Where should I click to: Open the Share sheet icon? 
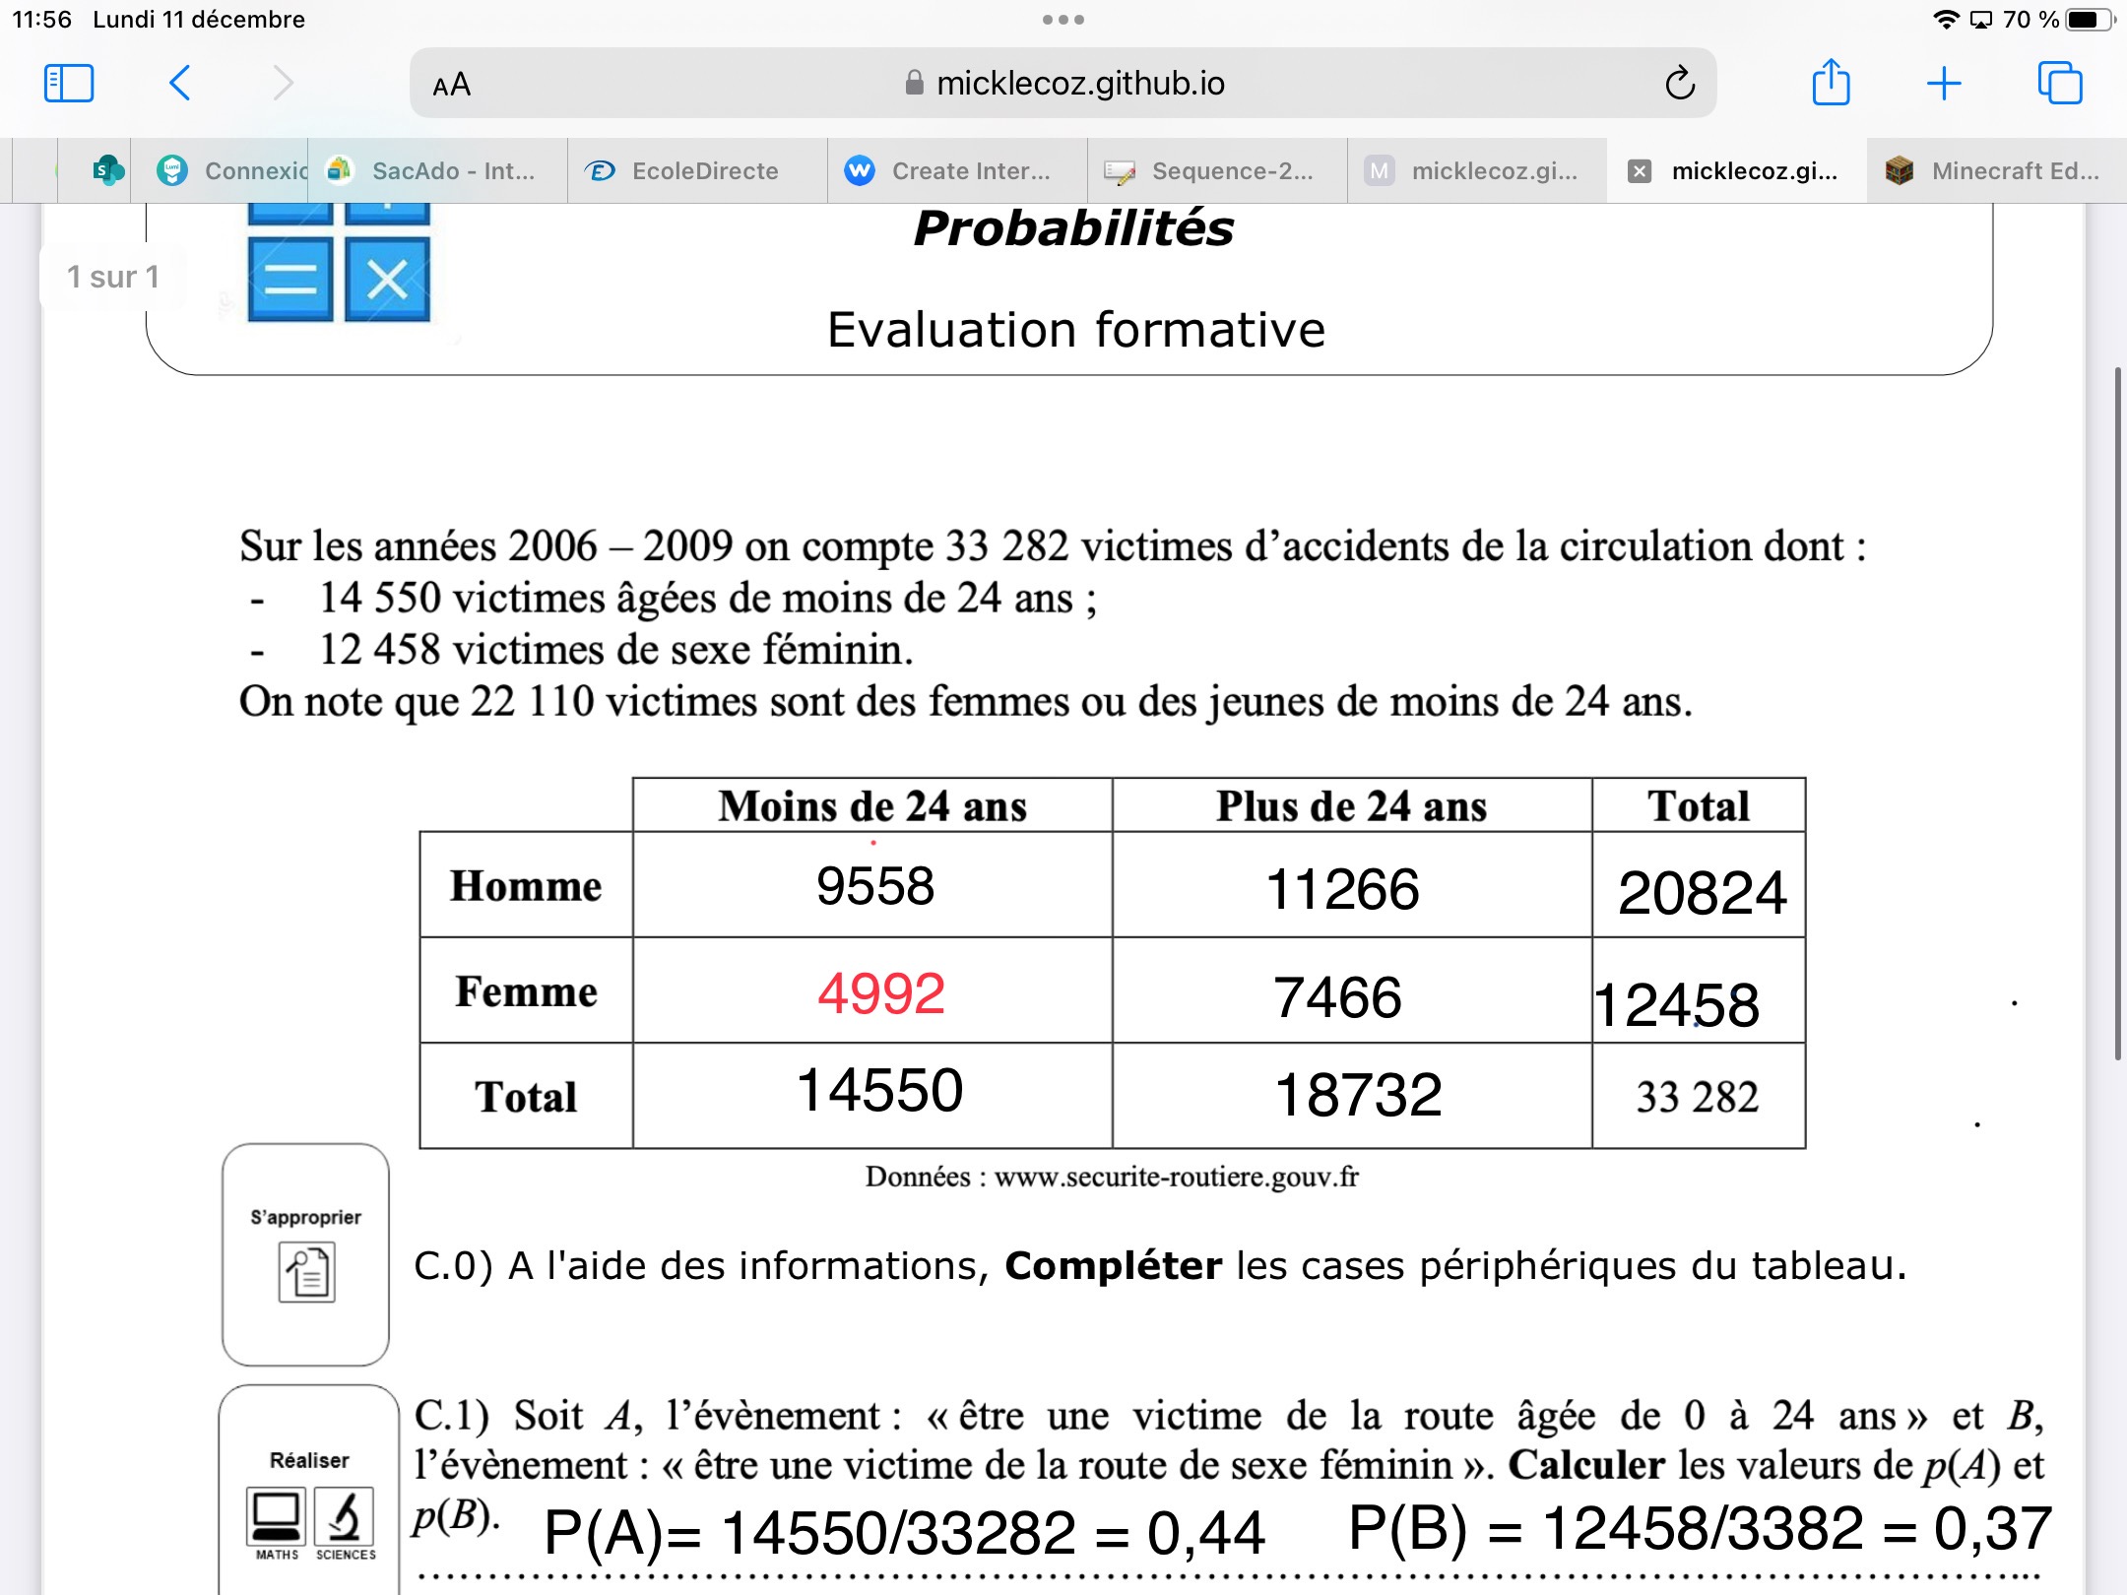click(1831, 84)
